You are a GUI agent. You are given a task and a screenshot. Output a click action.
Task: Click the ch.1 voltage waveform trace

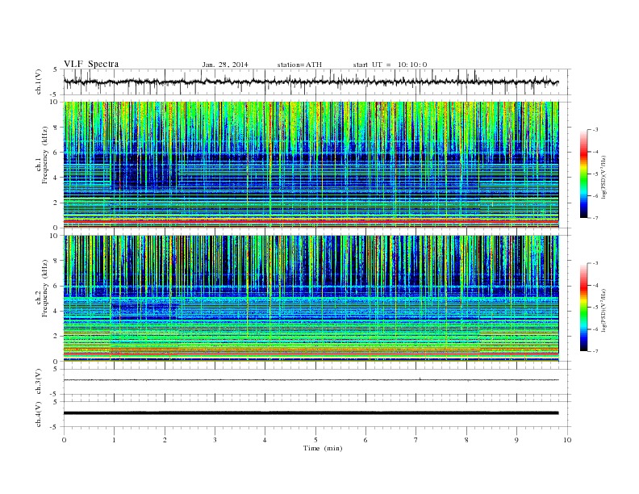(x=311, y=82)
